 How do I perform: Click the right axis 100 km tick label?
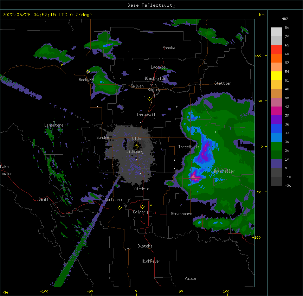point(258,56)
